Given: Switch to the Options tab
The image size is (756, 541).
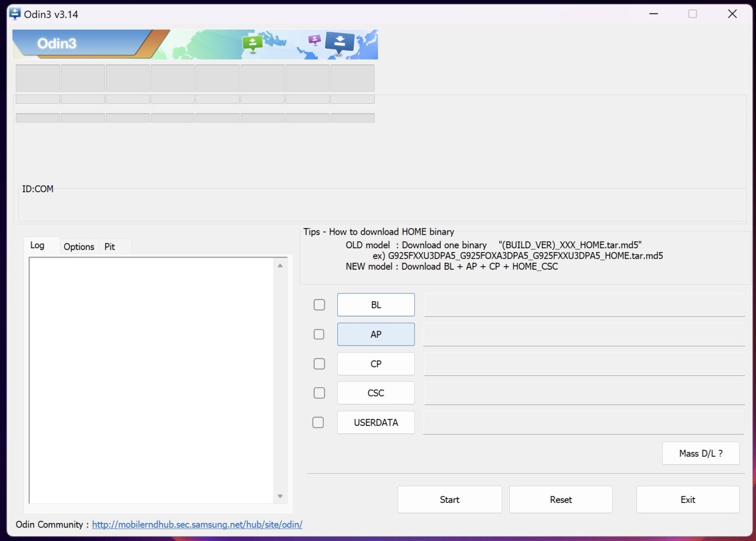Looking at the screenshot, I should tap(79, 247).
